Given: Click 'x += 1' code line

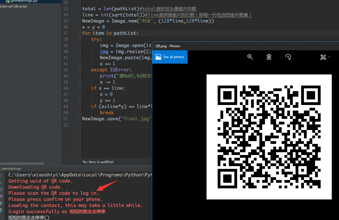Looking at the screenshot, I should click(108, 64).
